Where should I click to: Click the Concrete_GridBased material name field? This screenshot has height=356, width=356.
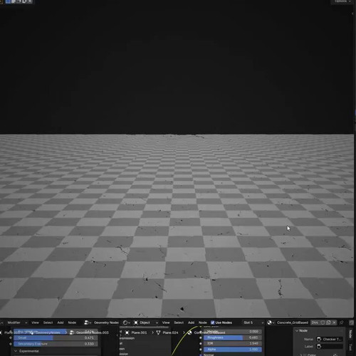(x=293, y=323)
